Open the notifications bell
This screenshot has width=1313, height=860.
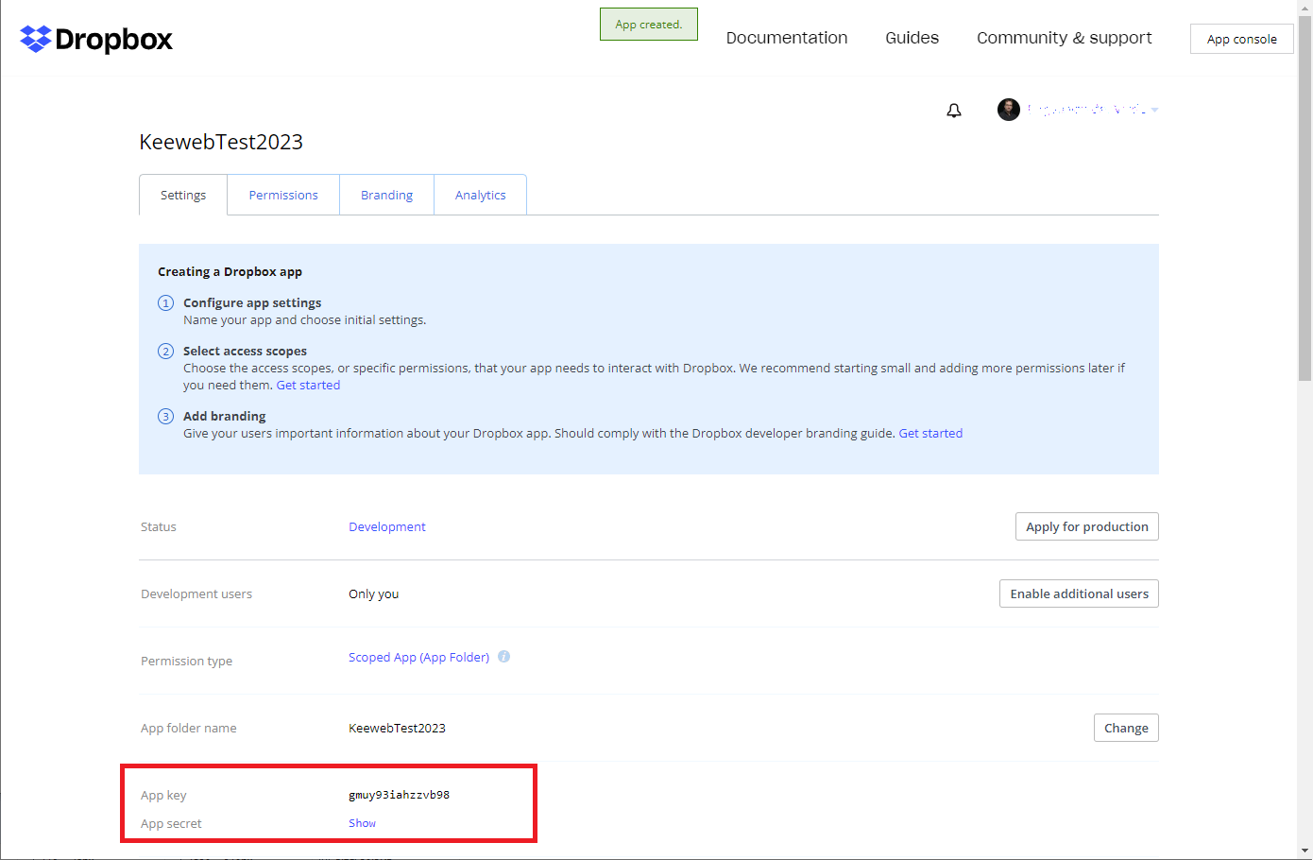954,111
